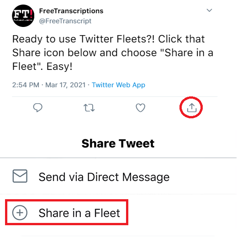Screen dimensions: 237x238
Task: Click the Click that phrase in tweet
Action: pos(181,39)
